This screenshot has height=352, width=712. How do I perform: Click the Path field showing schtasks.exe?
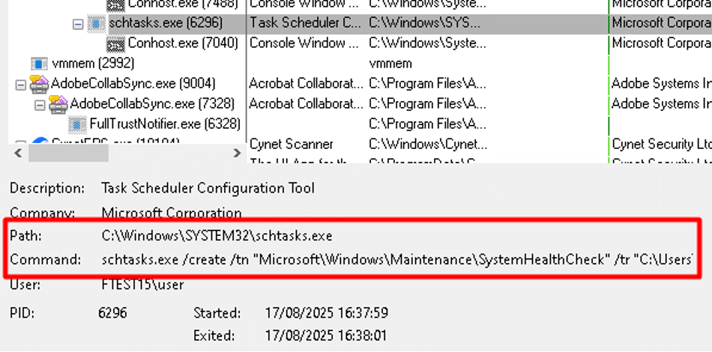[x=217, y=236]
